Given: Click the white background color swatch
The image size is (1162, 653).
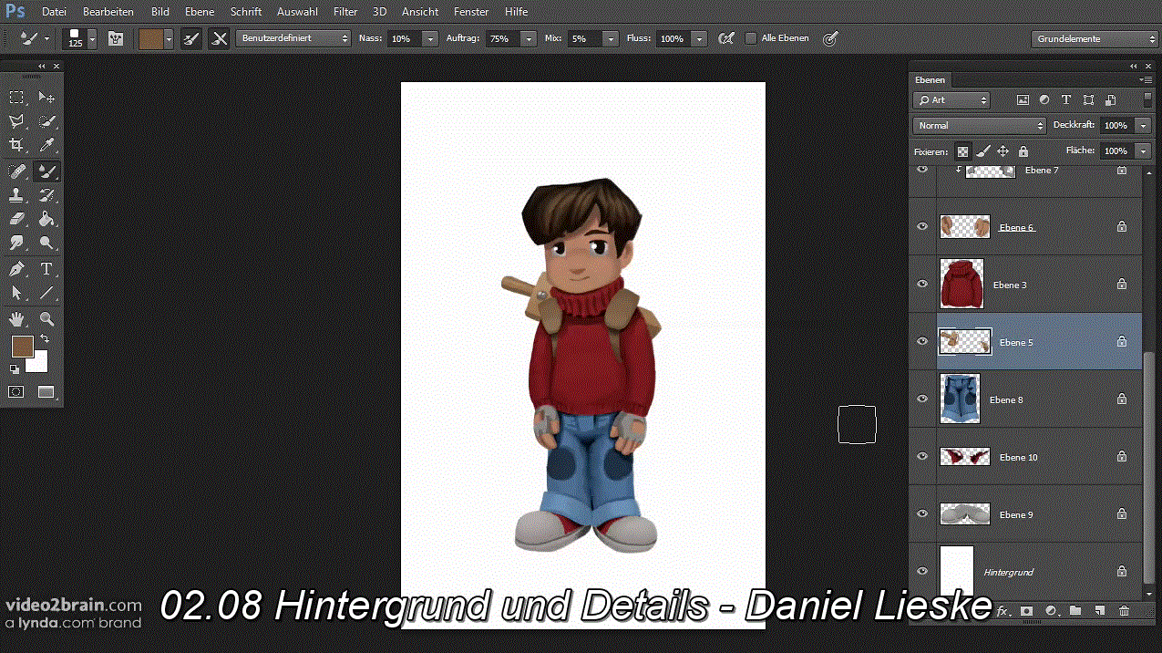Looking at the screenshot, I should (40, 364).
